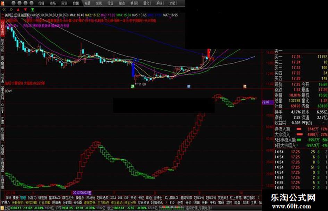Open the 分时图 tab
The image size is (328, 211).
tap(67, 203)
